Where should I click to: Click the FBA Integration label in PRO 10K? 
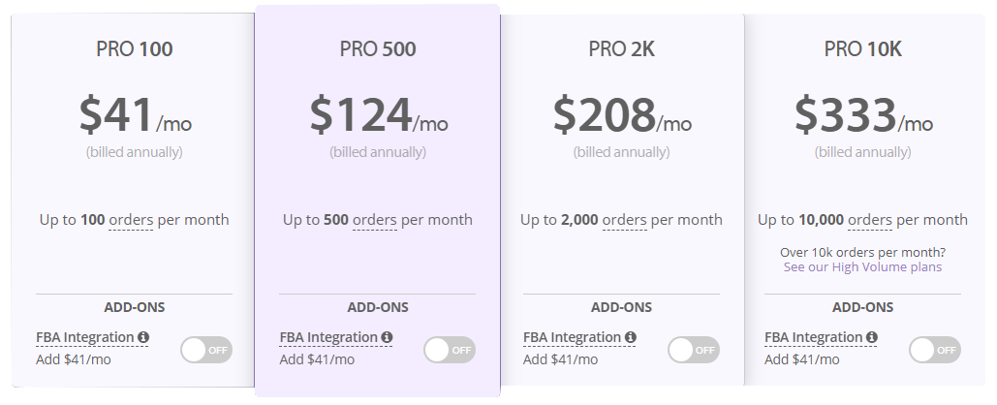[814, 337]
